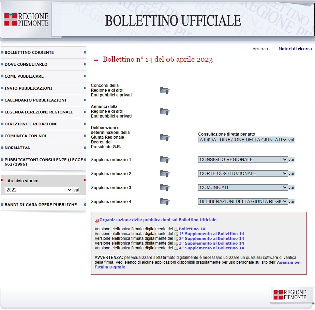Open the Supplem. ordinario 4 folder icon
315x310 pixels.
click(x=165, y=201)
